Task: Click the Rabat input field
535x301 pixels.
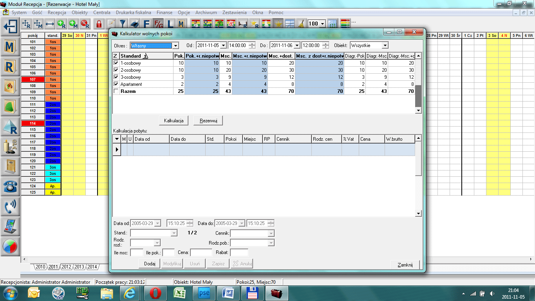Action: 239,253
